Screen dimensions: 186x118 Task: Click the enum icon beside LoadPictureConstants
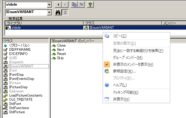coord(5,96)
